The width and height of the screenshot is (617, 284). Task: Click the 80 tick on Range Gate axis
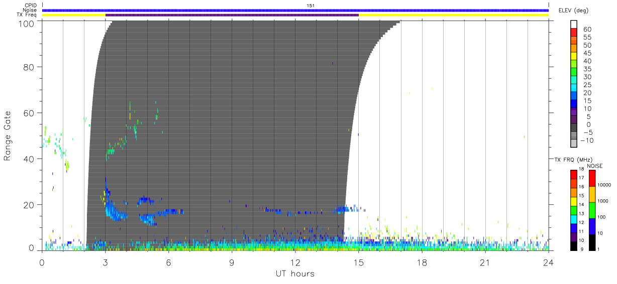point(29,67)
